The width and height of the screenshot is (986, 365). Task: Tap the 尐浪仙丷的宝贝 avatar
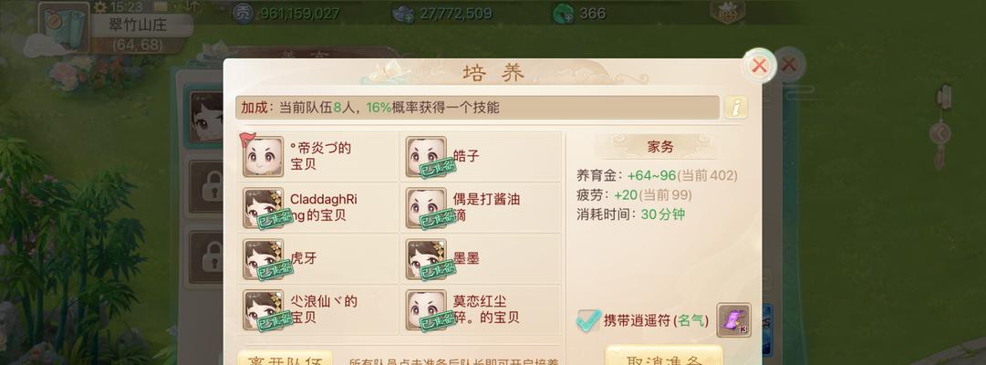coord(263,309)
